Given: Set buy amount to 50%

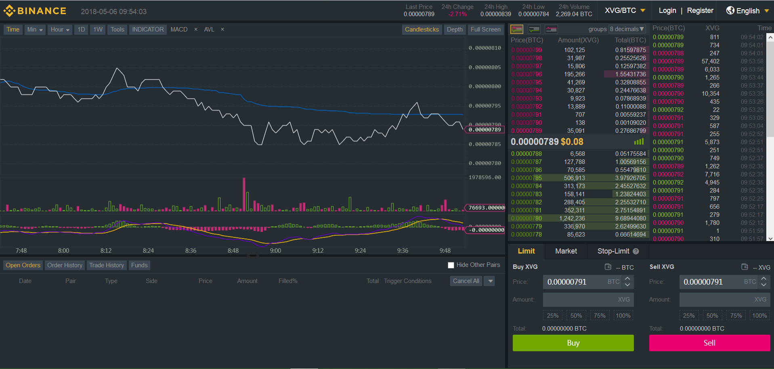Looking at the screenshot, I should click(x=576, y=316).
